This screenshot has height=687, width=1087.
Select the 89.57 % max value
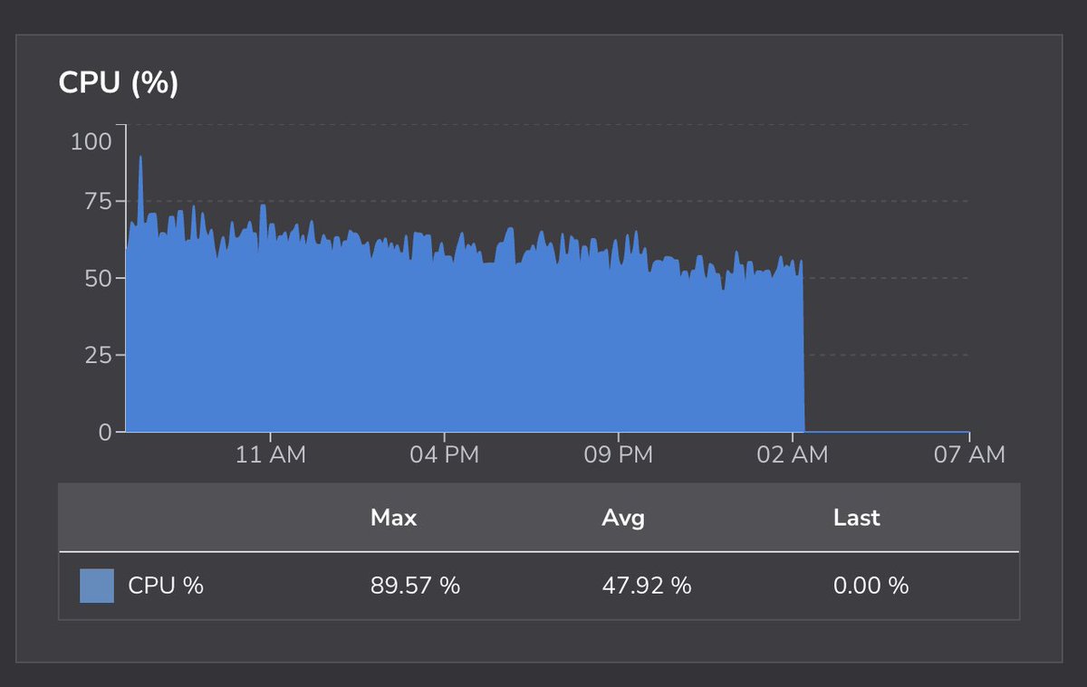(415, 586)
